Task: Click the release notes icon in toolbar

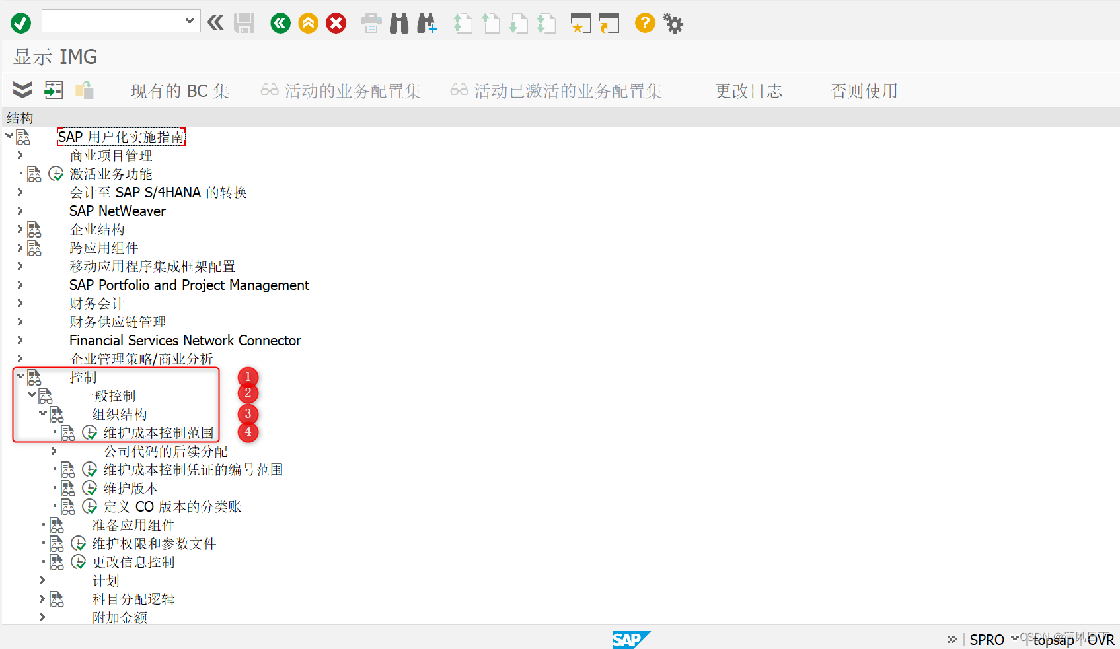Action: [x=85, y=90]
